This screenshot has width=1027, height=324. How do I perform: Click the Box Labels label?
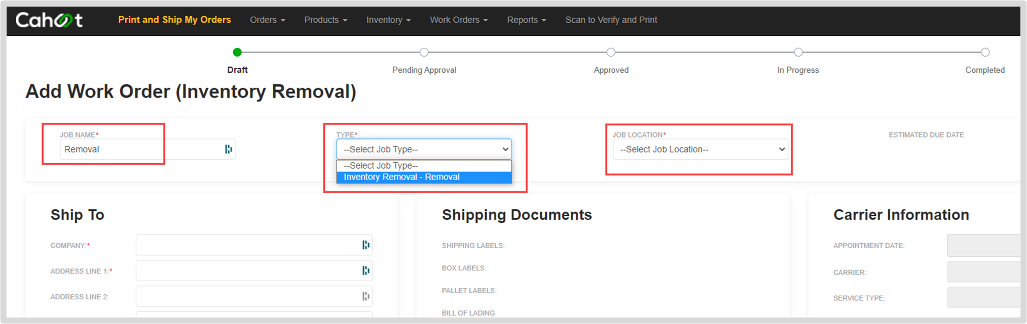[464, 268]
